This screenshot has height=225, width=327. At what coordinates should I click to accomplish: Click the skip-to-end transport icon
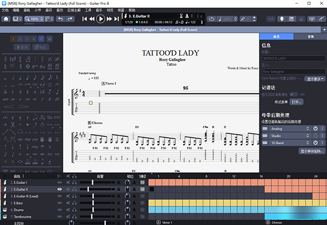tap(116, 19)
